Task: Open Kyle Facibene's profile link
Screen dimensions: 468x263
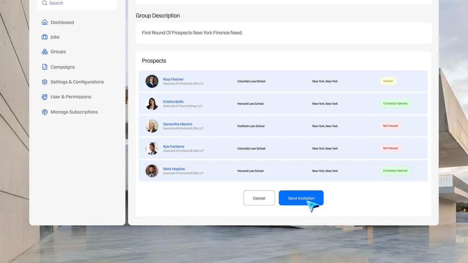Action: [174, 146]
